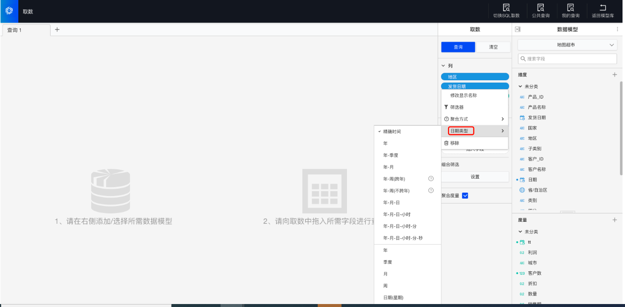Click the 发货日期 column pill
This screenshot has width=625, height=307.
[475, 86]
